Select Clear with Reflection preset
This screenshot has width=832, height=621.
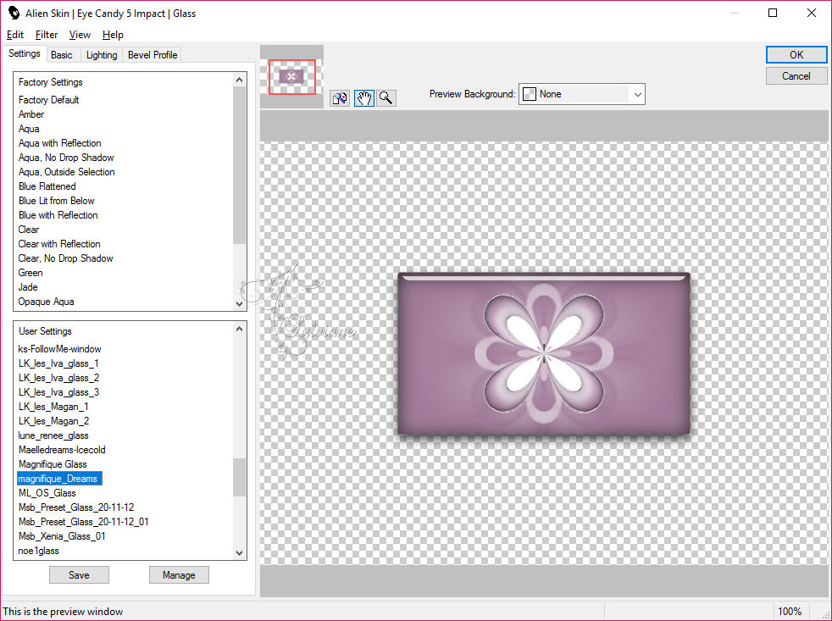[59, 244]
